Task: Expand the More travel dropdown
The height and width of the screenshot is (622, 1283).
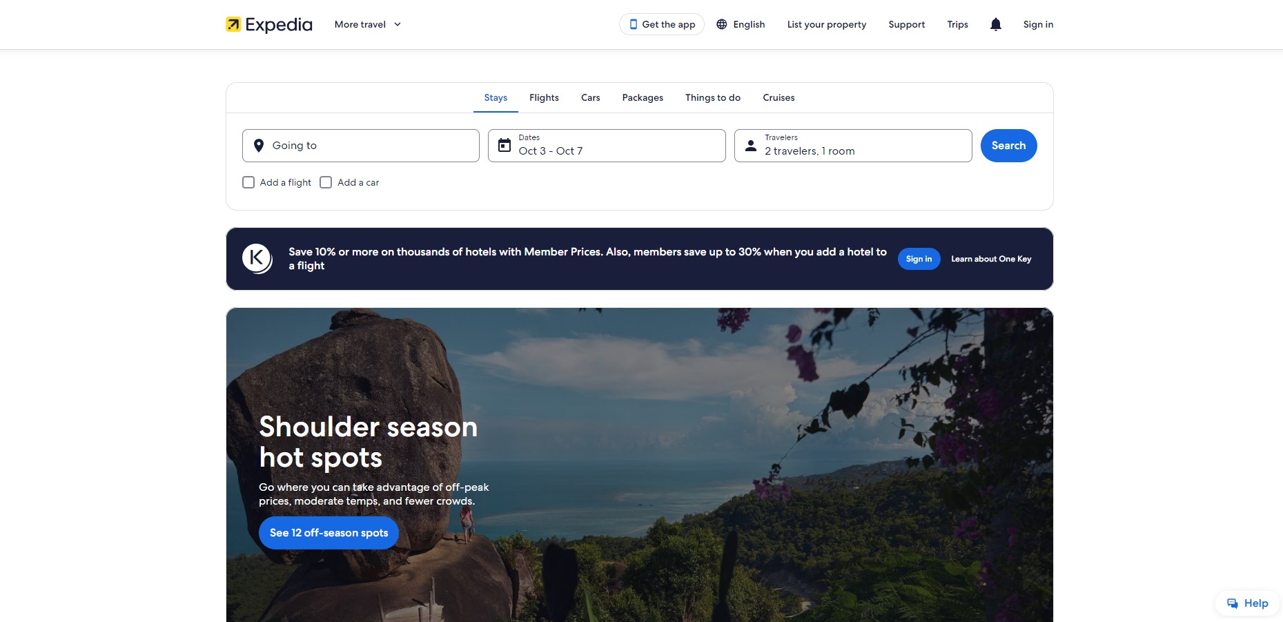Action: (368, 24)
